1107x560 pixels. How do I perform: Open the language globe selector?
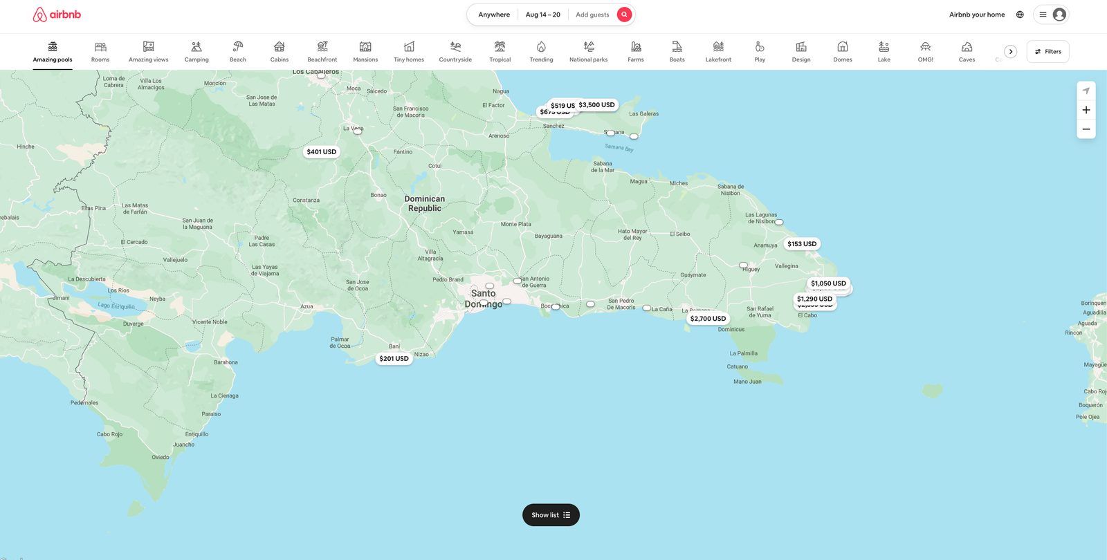[x=1020, y=15]
